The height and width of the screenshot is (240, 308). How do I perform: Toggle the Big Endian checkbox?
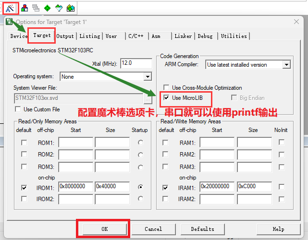(x=234, y=97)
